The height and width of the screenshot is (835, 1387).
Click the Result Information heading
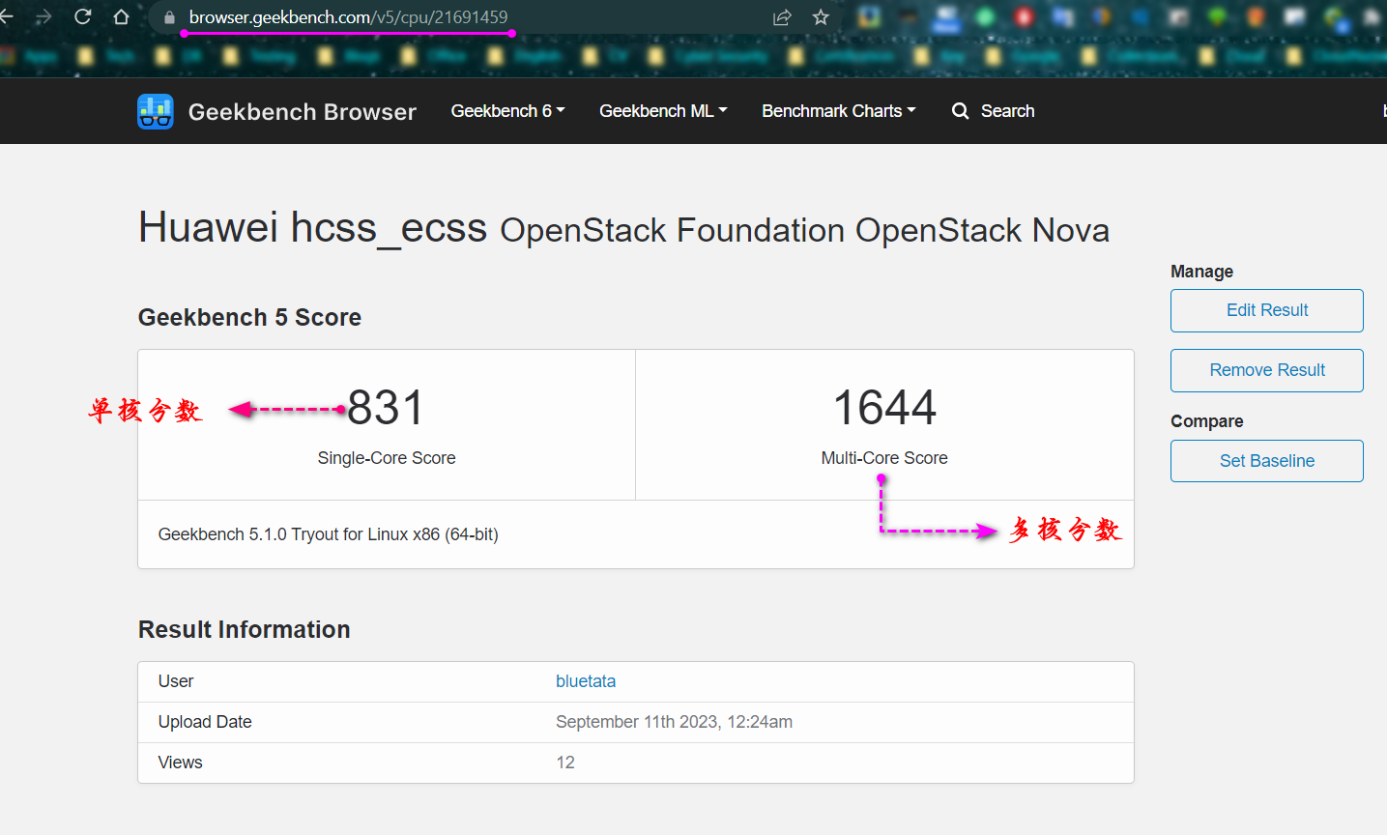point(245,629)
